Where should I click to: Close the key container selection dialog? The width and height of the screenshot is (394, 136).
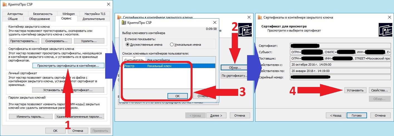pyautogui.click(x=214, y=23)
